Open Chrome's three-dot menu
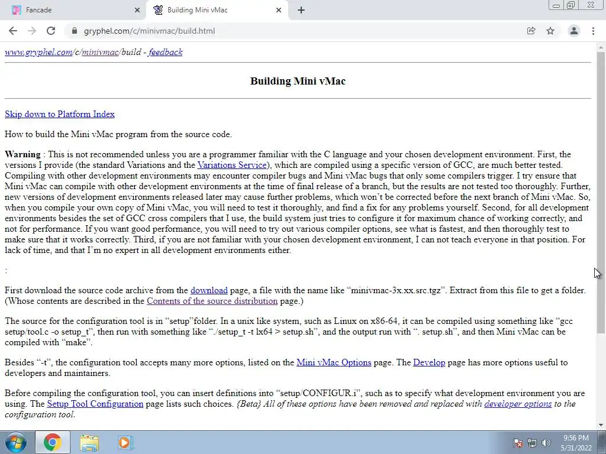This screenshot has height=454, width=606. pos(593,31)
